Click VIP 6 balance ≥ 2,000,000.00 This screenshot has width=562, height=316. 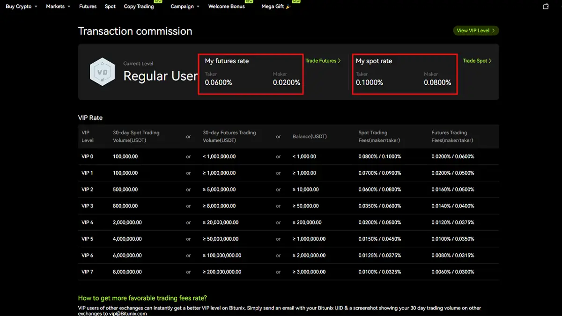point(309,255)
